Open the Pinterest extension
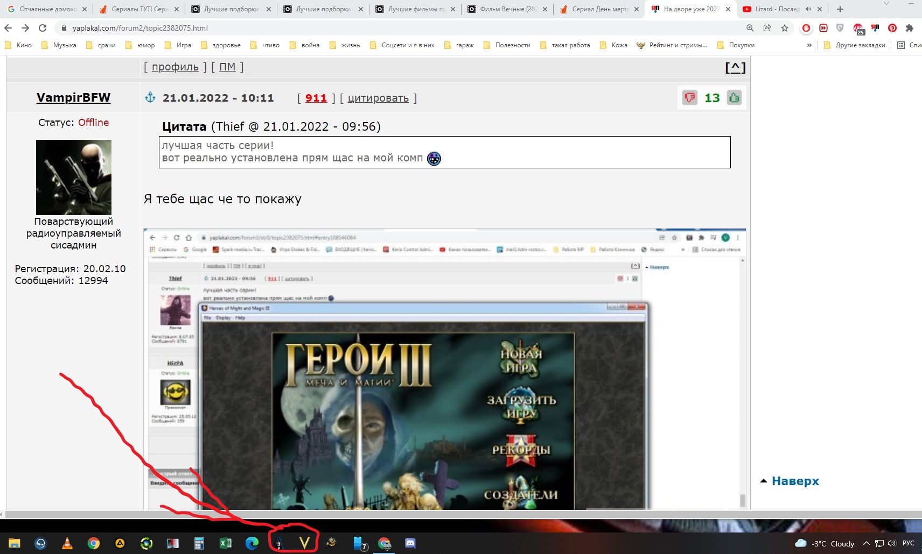This screenshot has width=922, height=554. [x=892, y=28]
